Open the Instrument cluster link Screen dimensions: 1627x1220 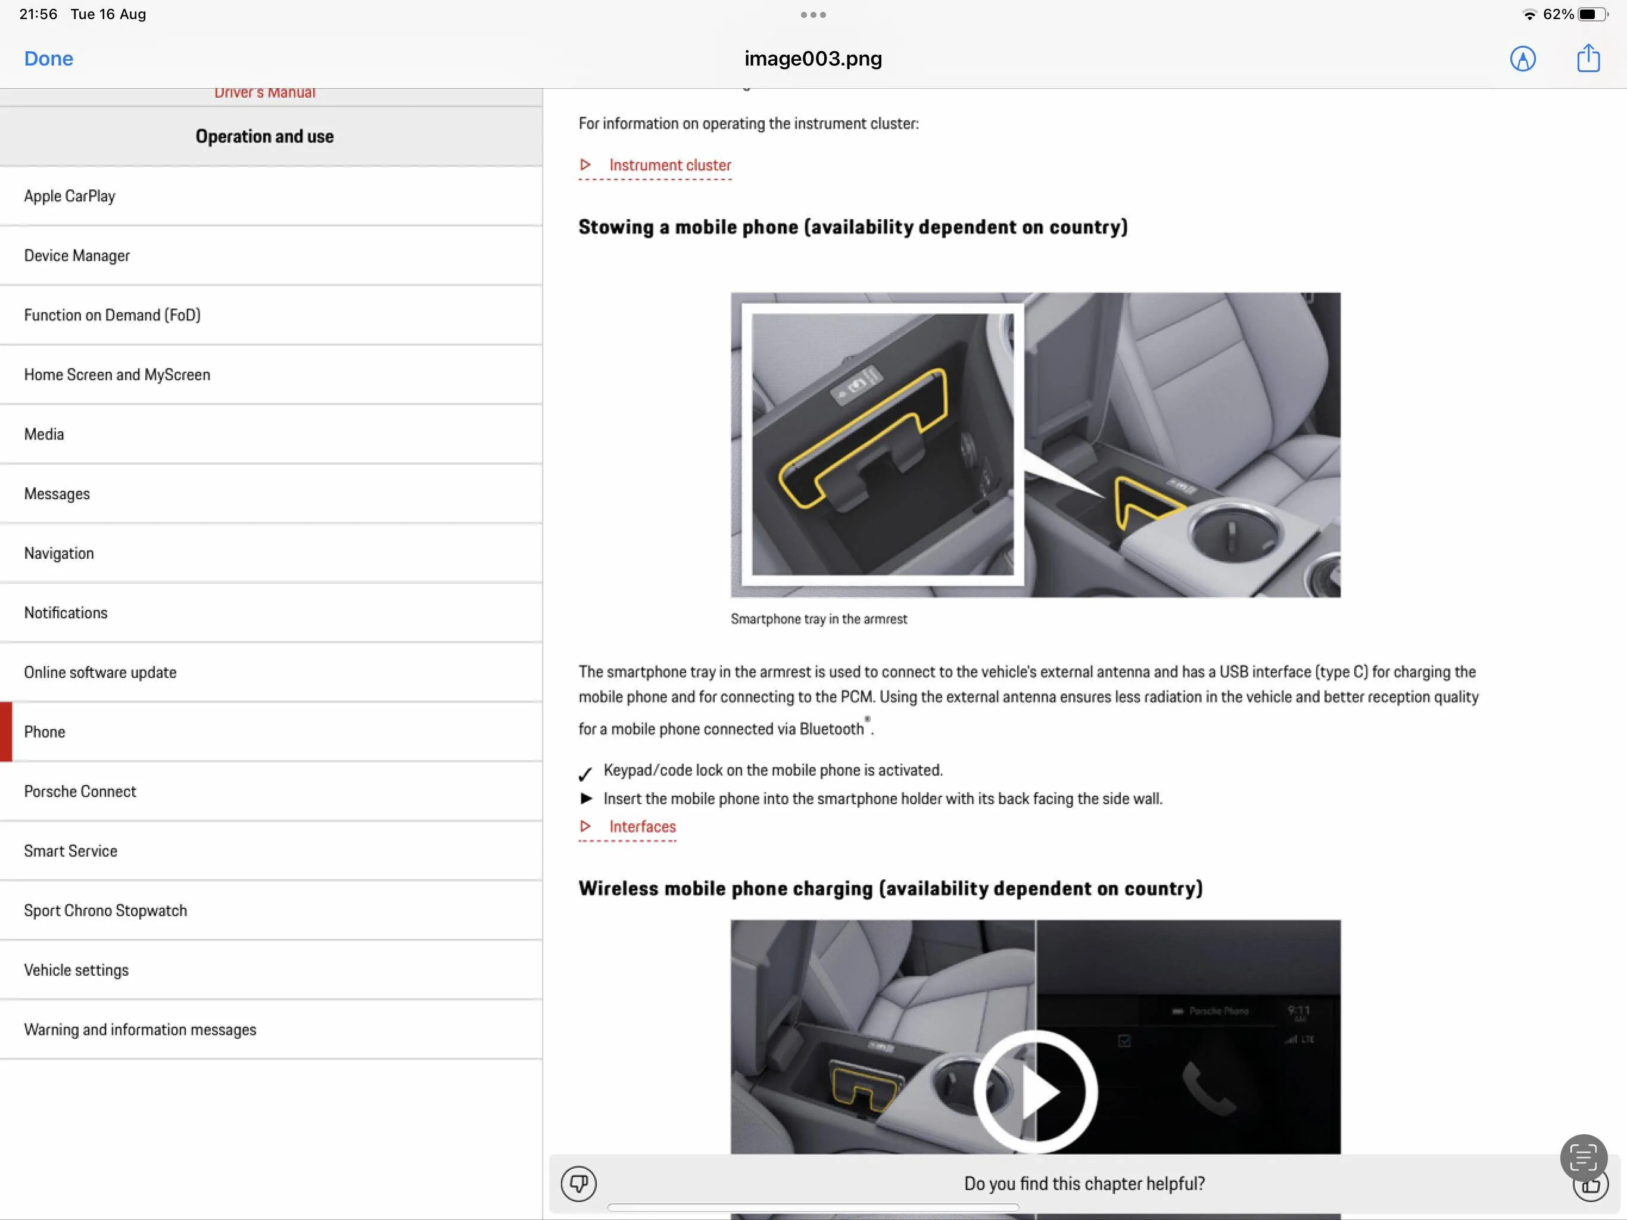click(655, 166)
